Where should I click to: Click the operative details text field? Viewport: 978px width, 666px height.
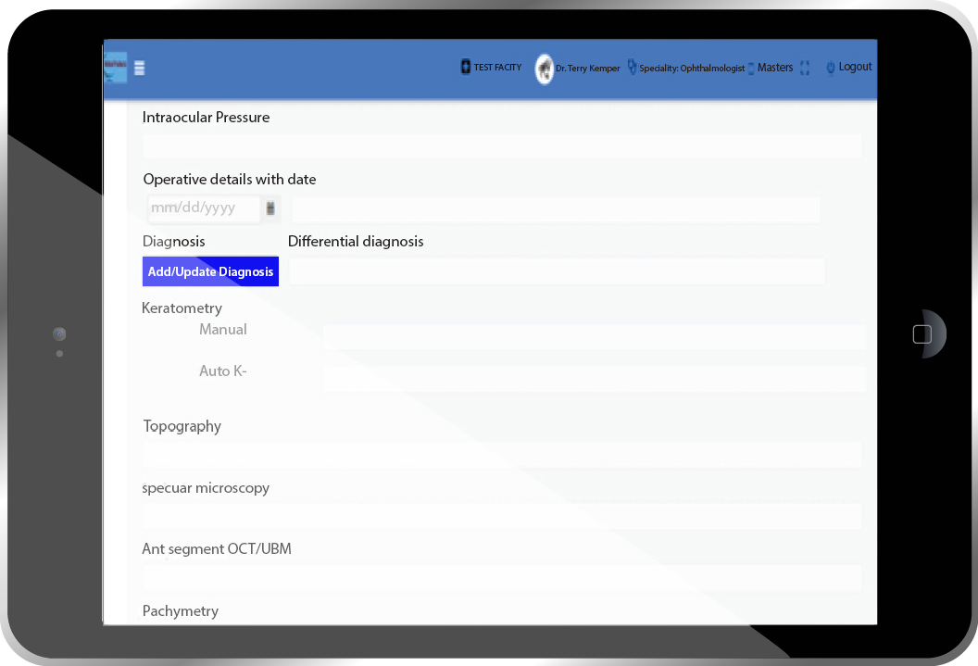point(555,209)
